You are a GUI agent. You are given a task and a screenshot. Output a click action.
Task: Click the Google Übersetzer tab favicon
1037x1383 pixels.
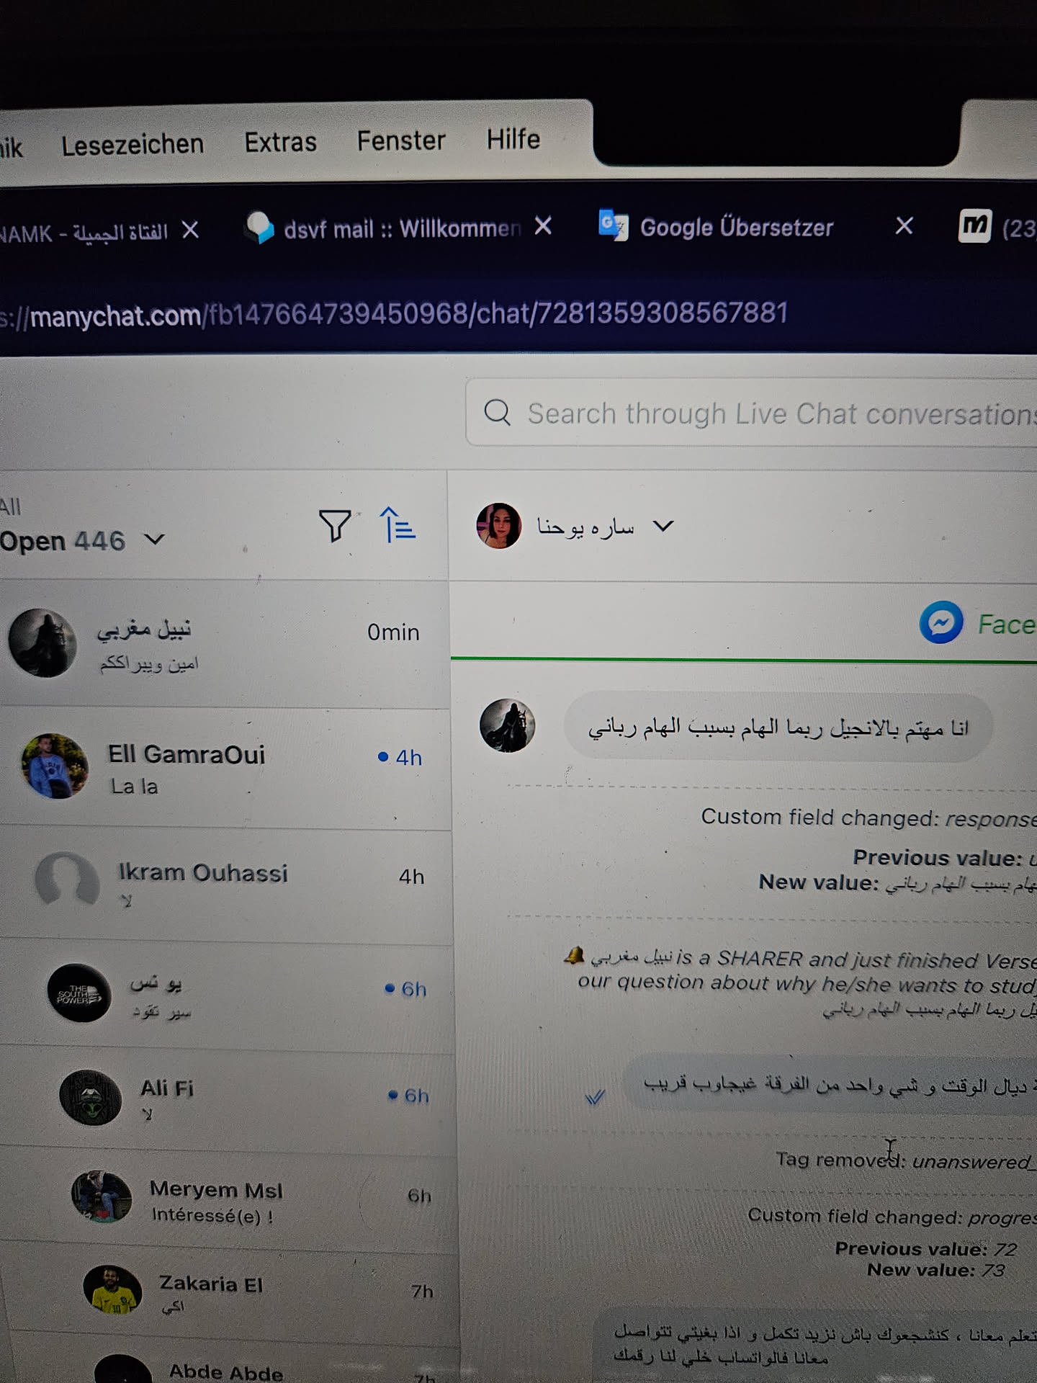coord(614,226)
